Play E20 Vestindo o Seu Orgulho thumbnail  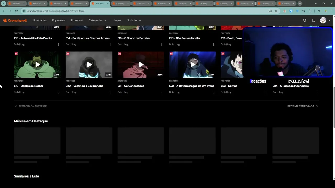(x=89, y=64)
